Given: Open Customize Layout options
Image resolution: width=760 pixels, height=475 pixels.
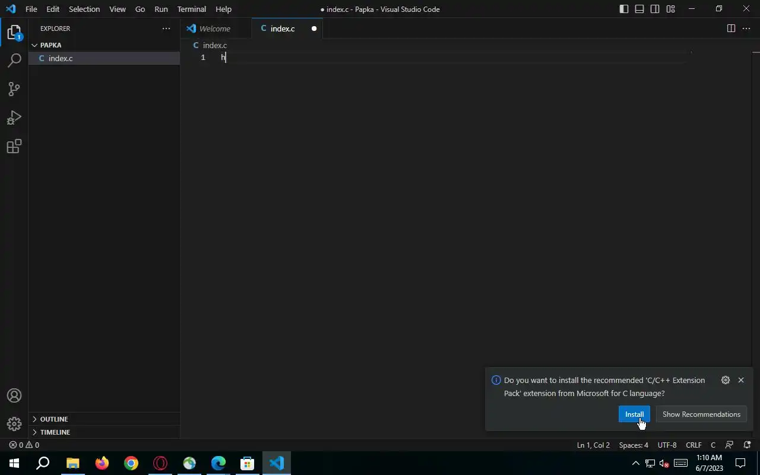Looking at the screenshot, I should (x=670, y=9).
